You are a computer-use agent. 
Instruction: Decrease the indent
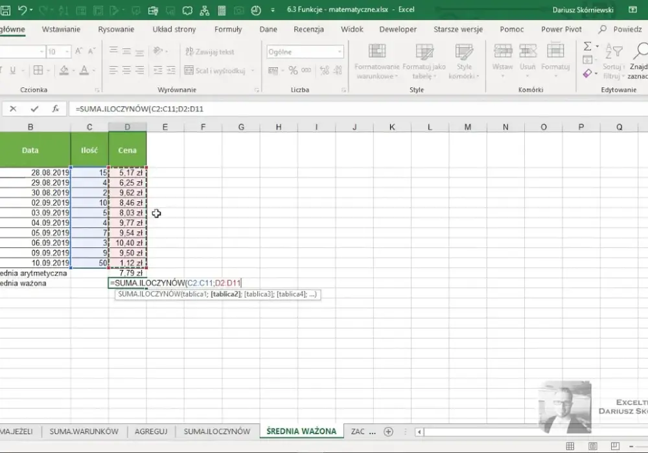point(157,70)
